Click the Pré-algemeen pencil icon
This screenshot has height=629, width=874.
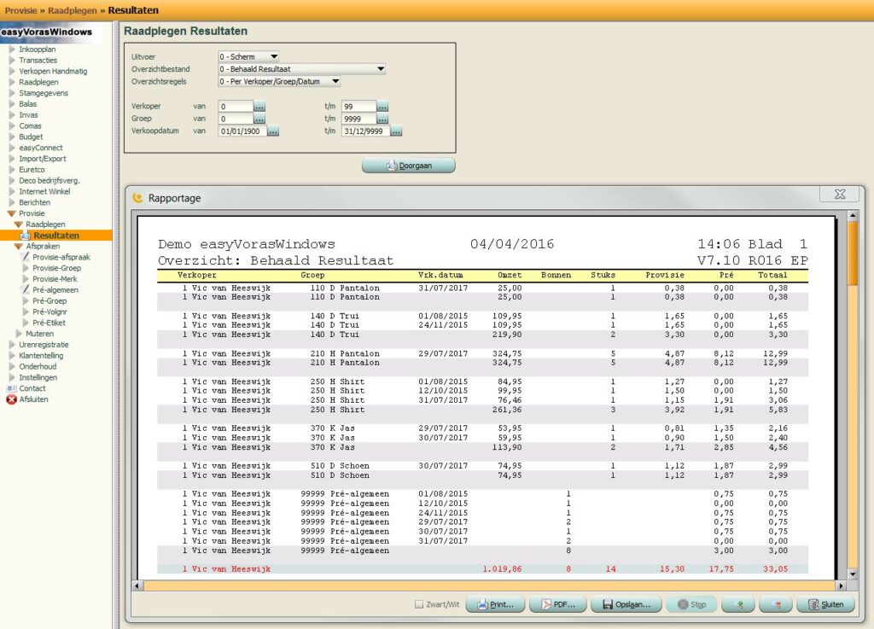tap(25, 289)
